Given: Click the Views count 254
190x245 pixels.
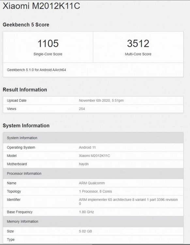Looking at the screenshot, I should tap(82, 109).
